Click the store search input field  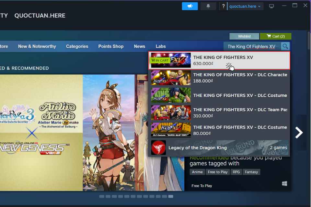252,47
